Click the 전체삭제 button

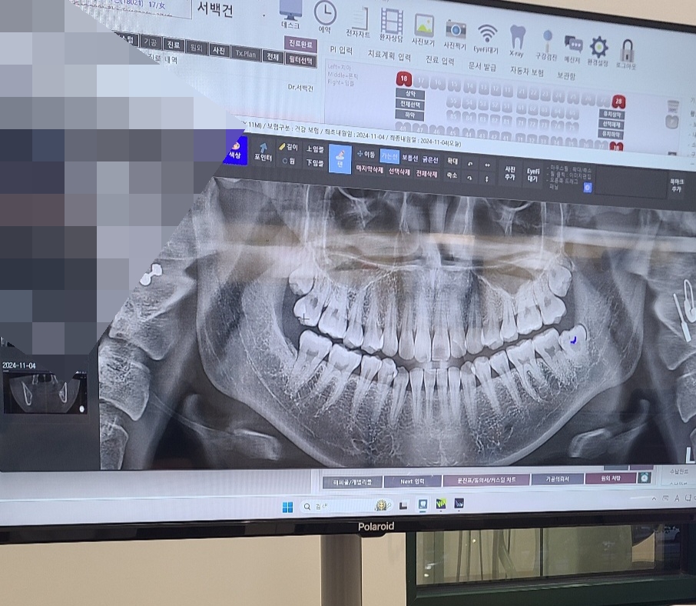pyautogui.click(x=426, y=174)
